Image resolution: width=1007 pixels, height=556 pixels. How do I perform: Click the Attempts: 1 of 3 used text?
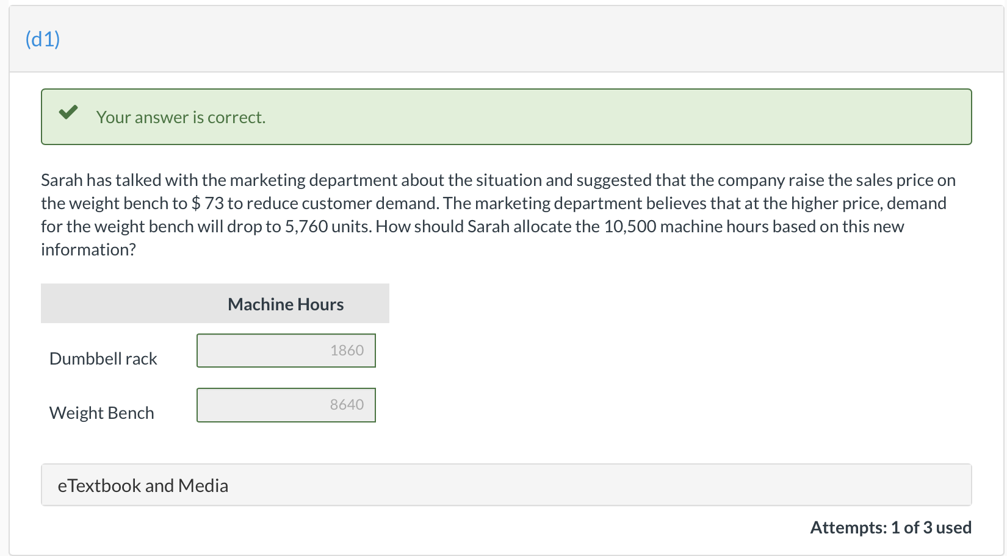point(890,527)
